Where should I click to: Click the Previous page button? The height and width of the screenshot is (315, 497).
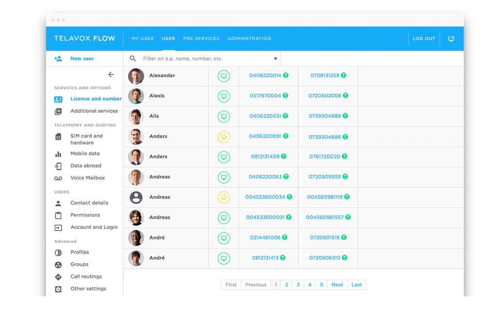[x=256, y=284]
